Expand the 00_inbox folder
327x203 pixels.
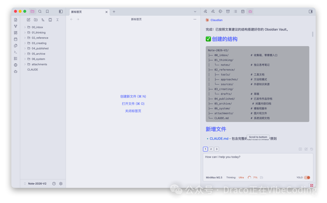point(25,27)
